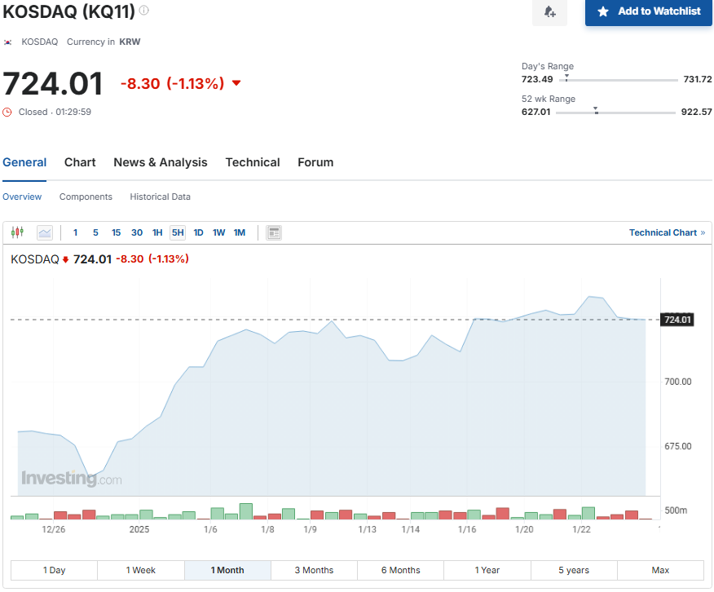Click the 724.01 price label on chart axis
This screenshot has height=592, width=714.
[677, 320]
